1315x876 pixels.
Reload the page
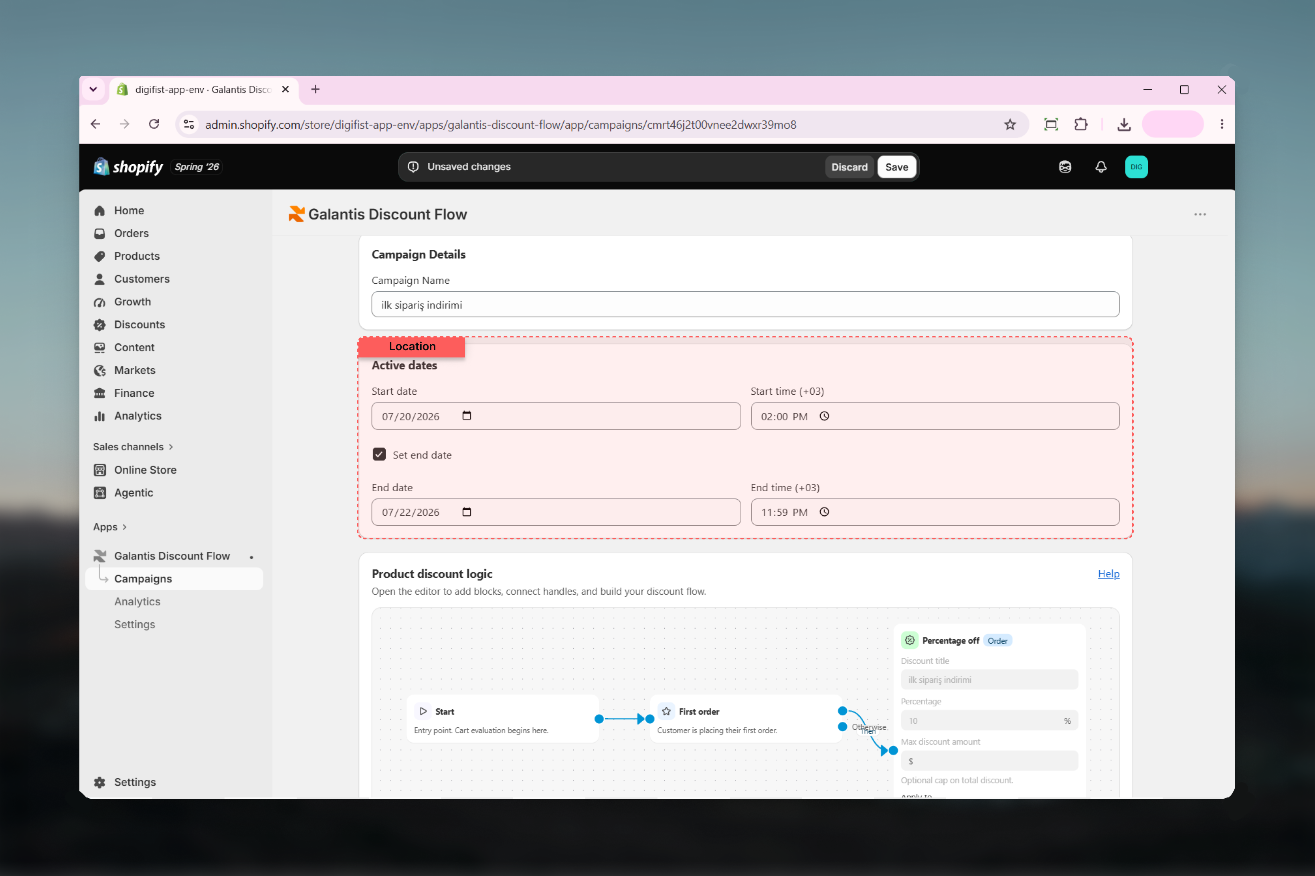tap(154, 124)
